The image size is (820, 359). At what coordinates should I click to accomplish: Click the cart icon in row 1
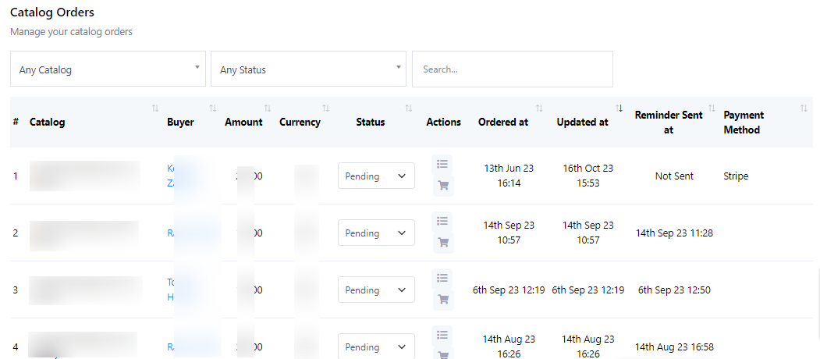click(442, 186)
